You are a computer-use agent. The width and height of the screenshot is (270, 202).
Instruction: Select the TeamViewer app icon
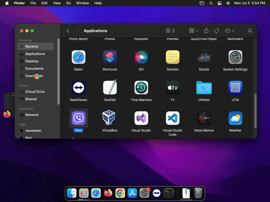(78, 88)
